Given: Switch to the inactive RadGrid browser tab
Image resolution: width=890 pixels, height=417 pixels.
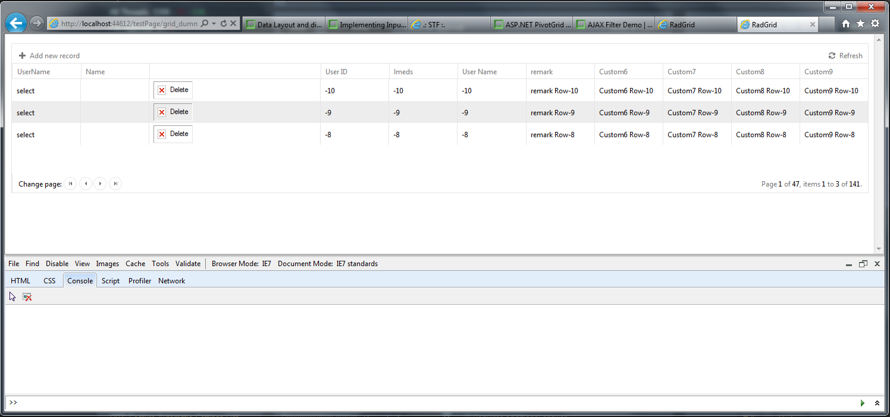Looking at the screenshot, I should tap(696, 24).
